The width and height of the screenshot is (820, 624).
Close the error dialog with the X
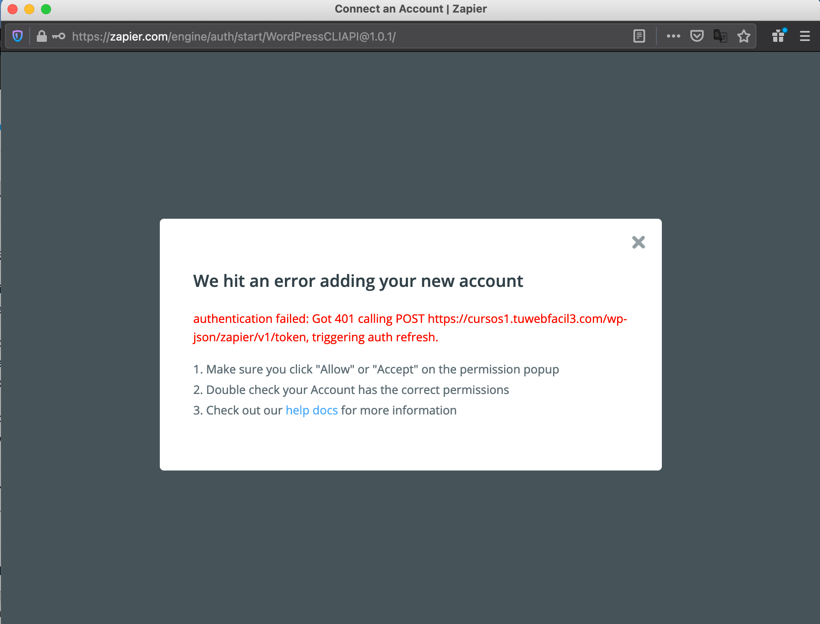(638, 242)
